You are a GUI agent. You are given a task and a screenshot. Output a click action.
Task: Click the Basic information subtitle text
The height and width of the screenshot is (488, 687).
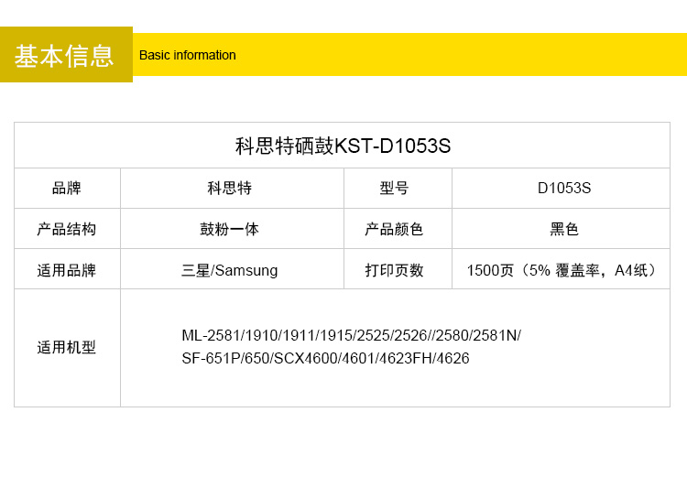point(188,55)
